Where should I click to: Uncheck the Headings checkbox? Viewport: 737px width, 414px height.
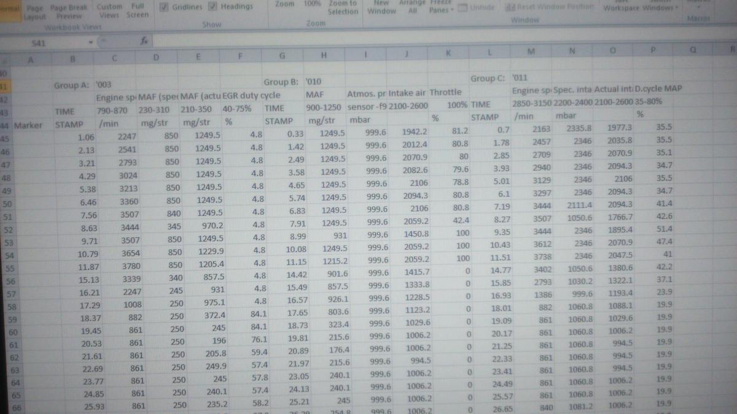coord(213,7)
